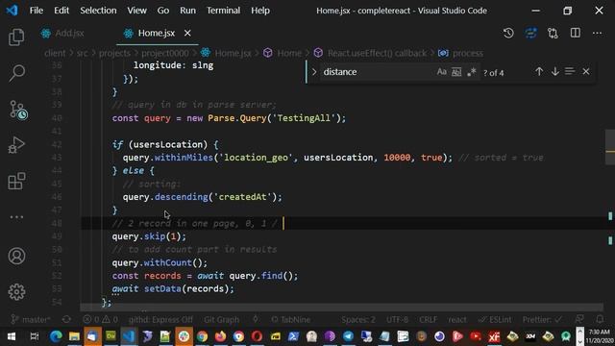Select the Home.jsx tab

[156, 33]
